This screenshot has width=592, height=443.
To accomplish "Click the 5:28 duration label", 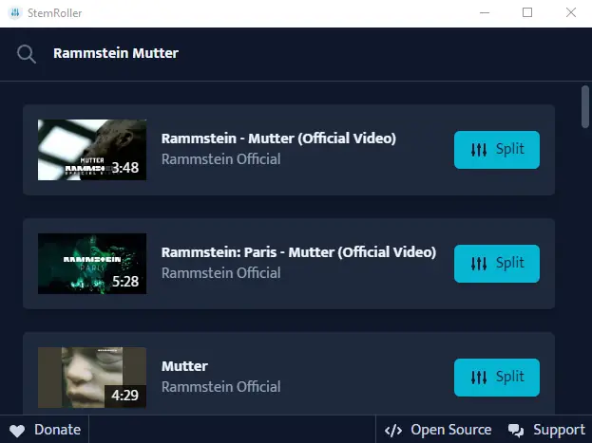I will tap(125, 281).
